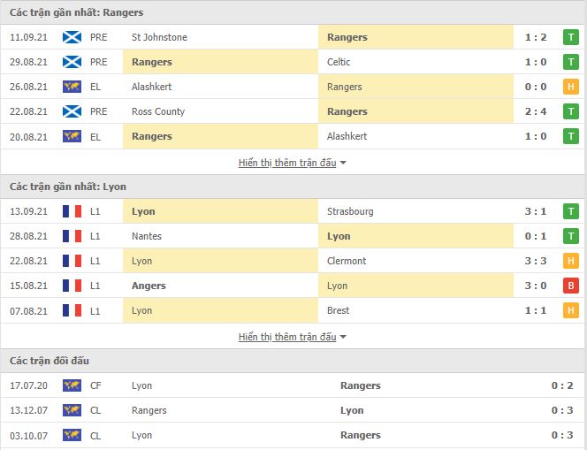587x450 pixels.
Task: Click France flag in Lyon vs Brest row
Action: coord(72,310)
